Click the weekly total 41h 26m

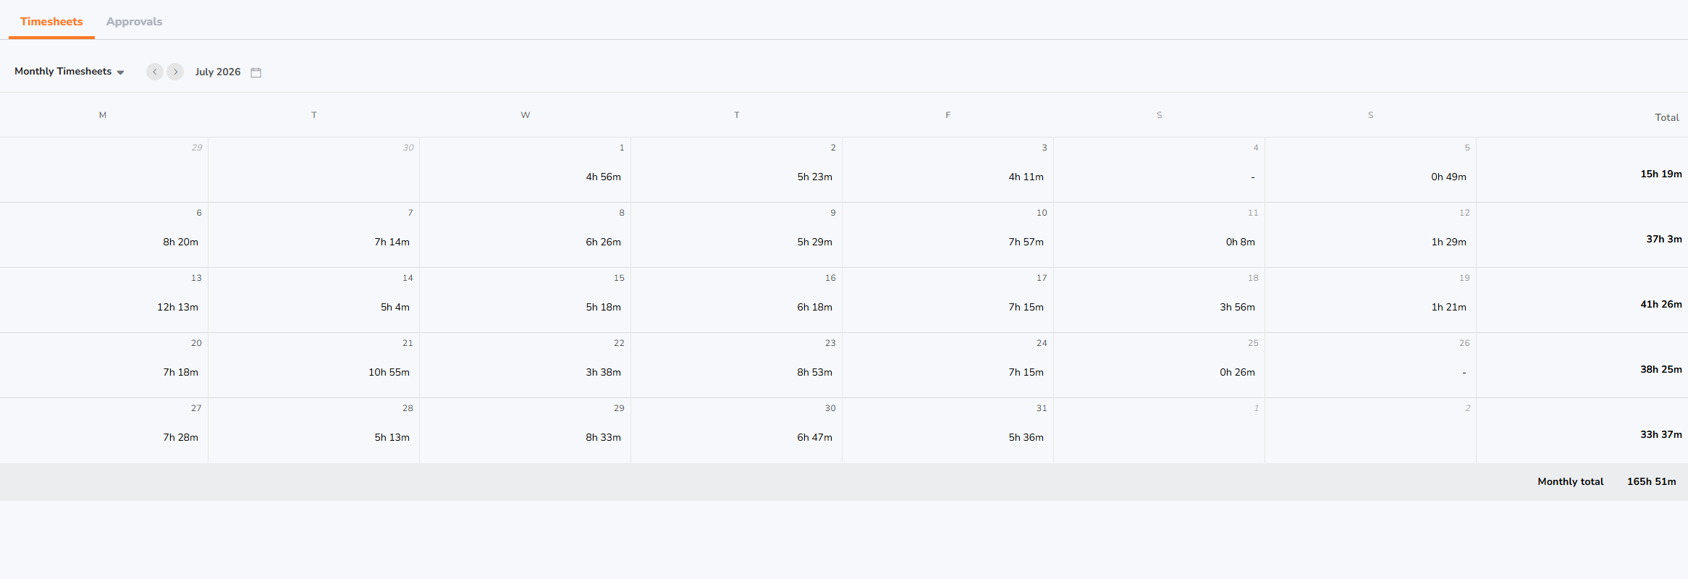pos(1660,304)
